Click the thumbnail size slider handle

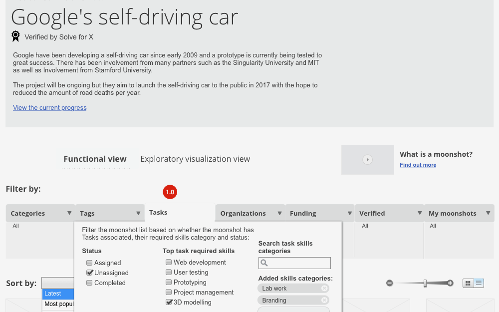(x=425, y=283)
